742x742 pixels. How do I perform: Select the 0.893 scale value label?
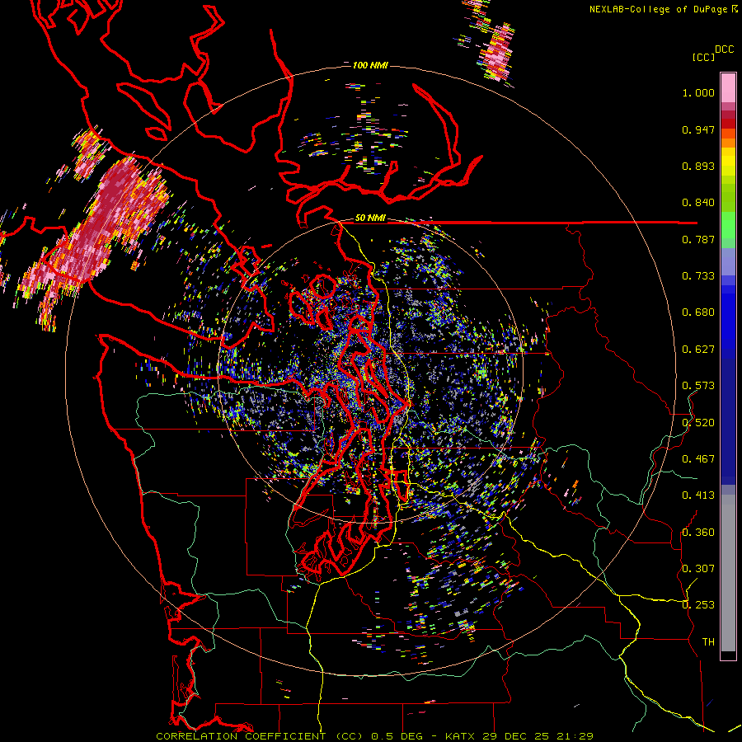tap(698, 166)
